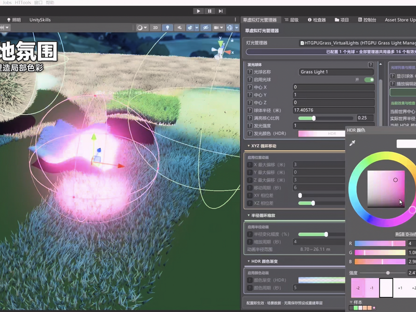Click help icon next to 缩放周期
Screen dimensions: 416x312
(250, 242)
